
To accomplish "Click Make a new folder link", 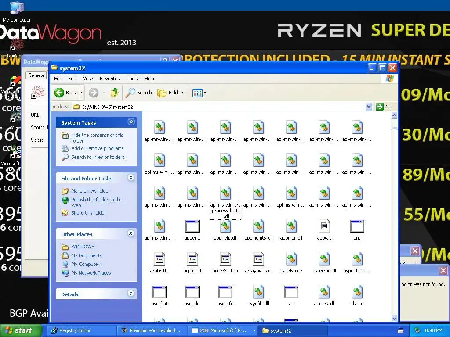I will point(91,191).
